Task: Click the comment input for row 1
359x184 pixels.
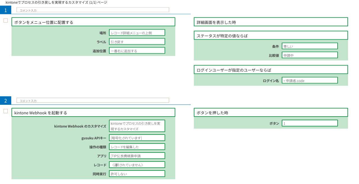Action: coord(93,10)
